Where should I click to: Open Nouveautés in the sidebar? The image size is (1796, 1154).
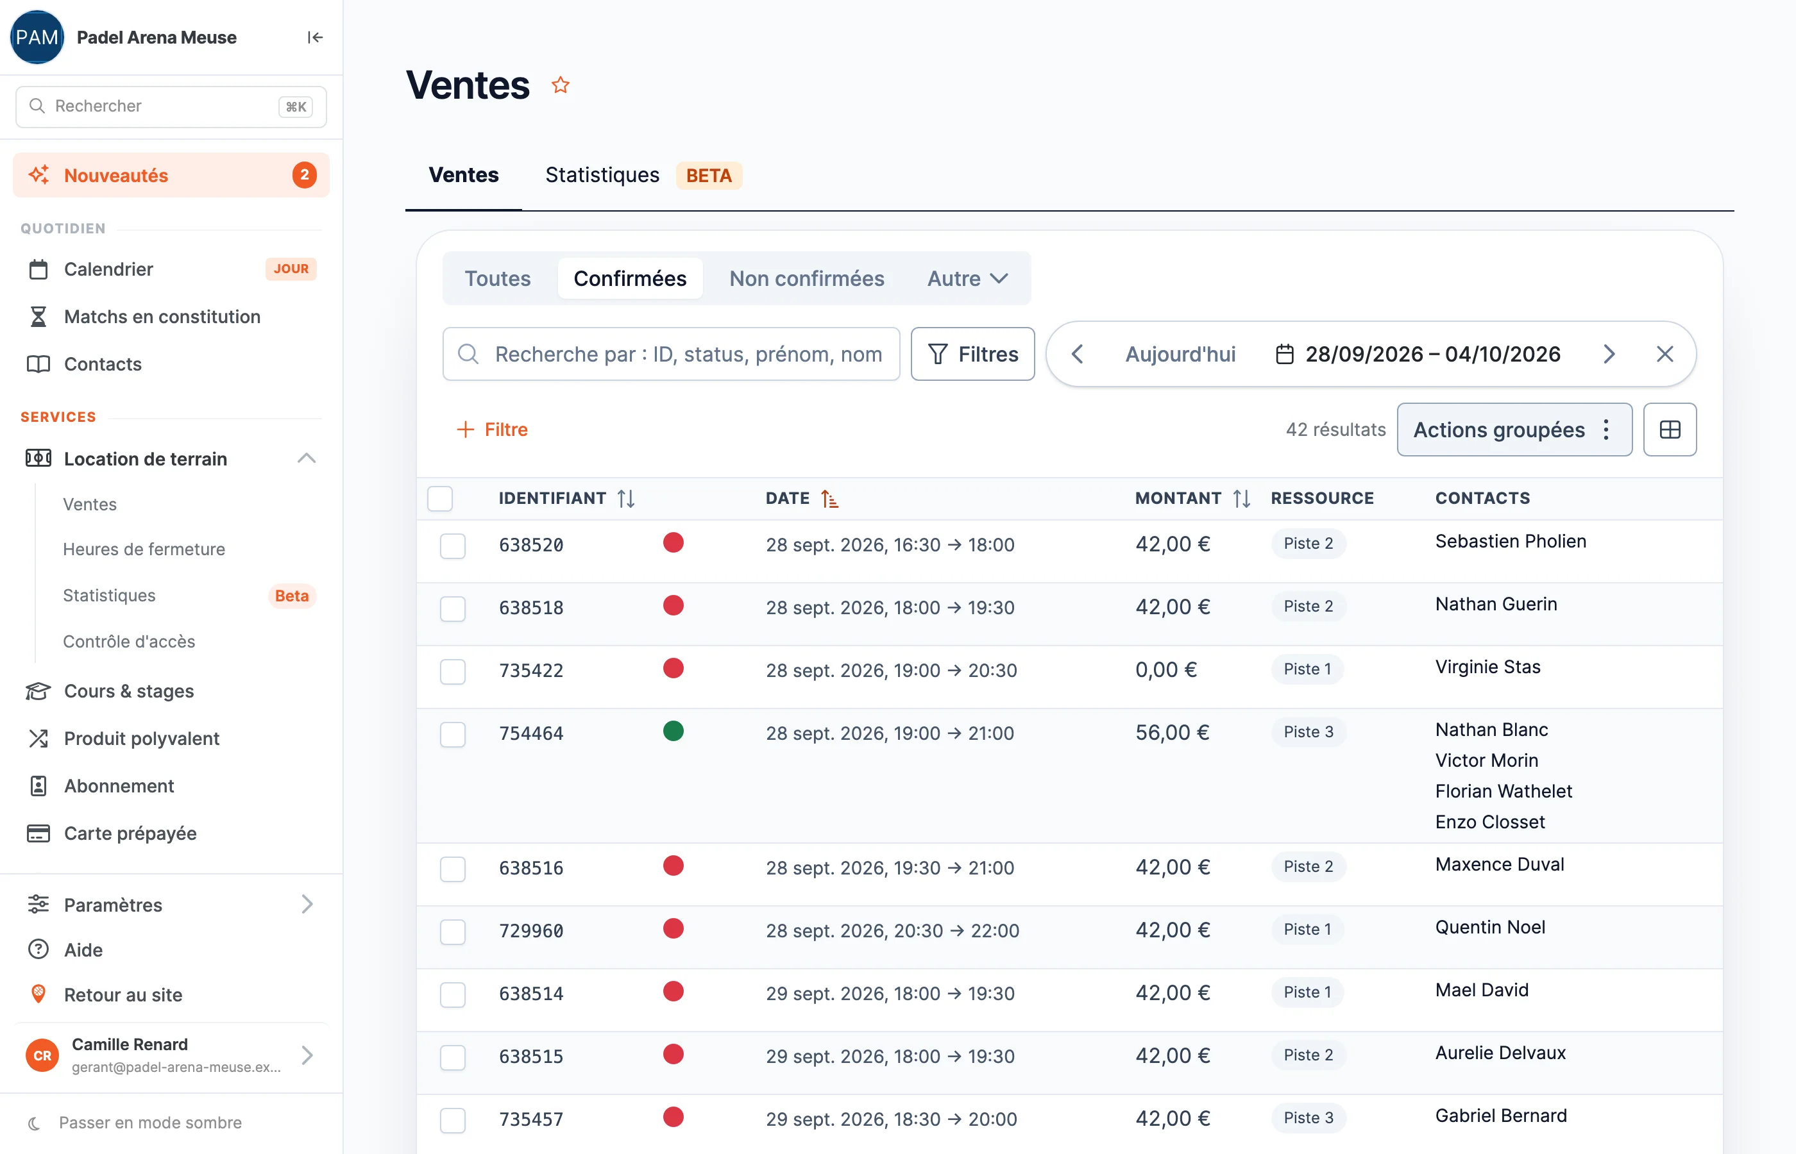[x=171, y=176]
